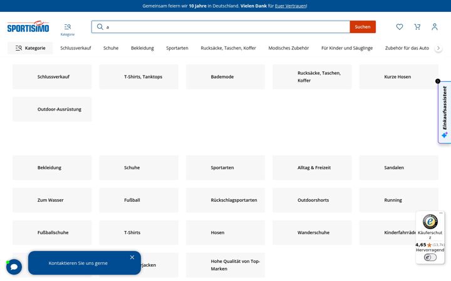Select the Fußballschuhe tile
The image size is (451, 281).
[x=52, y=232]
